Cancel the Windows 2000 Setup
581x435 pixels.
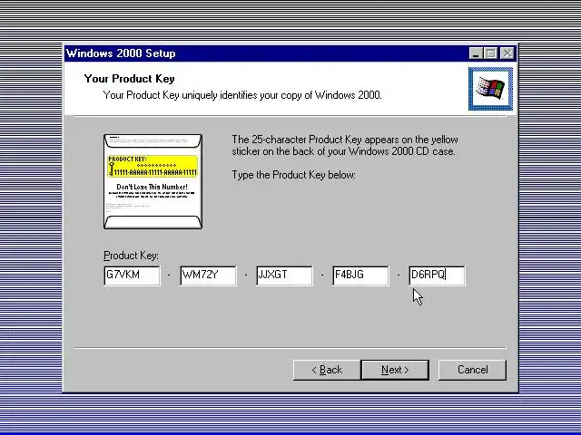coord(472,370)
